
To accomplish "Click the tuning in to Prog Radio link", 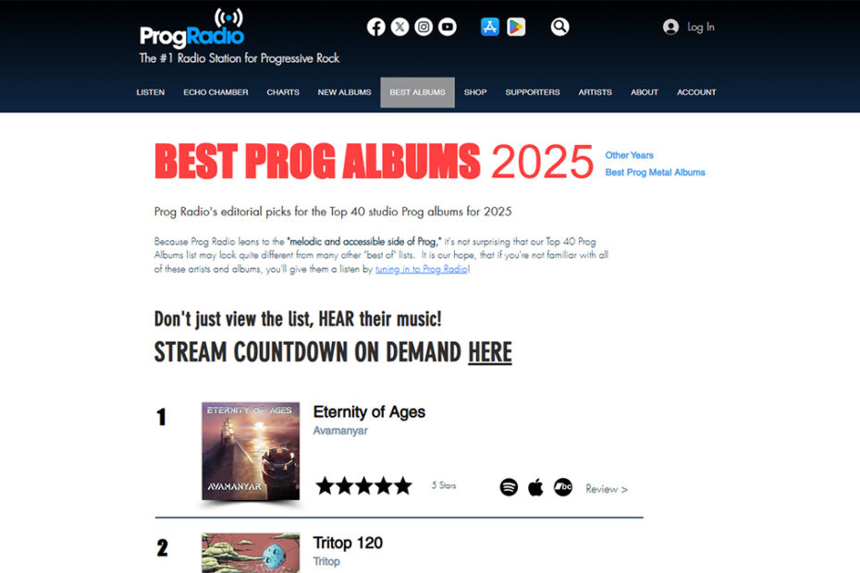I will click(x=422, y=269).
